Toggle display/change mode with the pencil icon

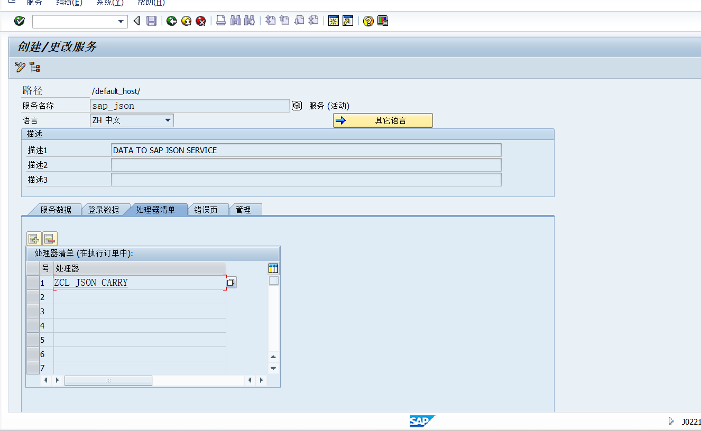point(20,67)
